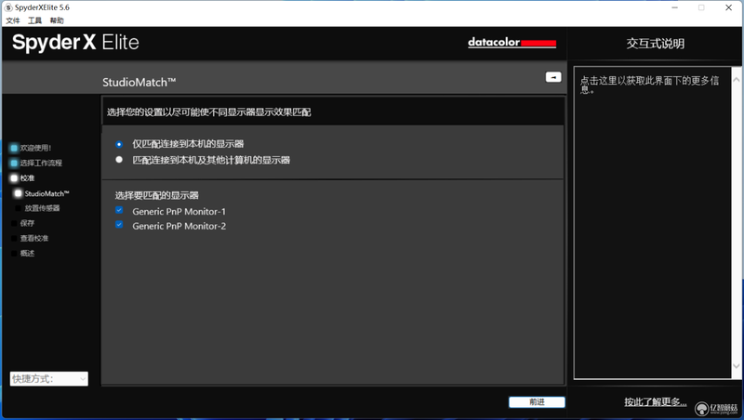Uncheck Generic PnP Monitor-1 checkbox

[119, 210]
